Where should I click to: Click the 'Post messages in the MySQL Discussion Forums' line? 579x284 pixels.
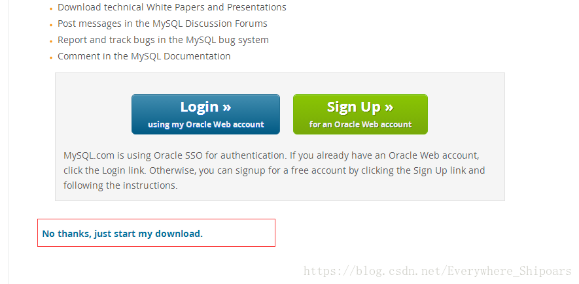click(162, 24)
